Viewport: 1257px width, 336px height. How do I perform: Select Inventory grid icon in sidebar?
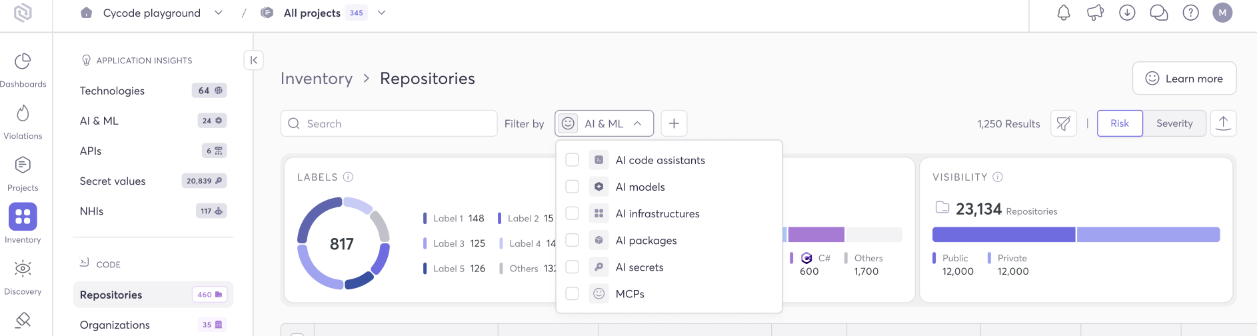tap(23, 217)
